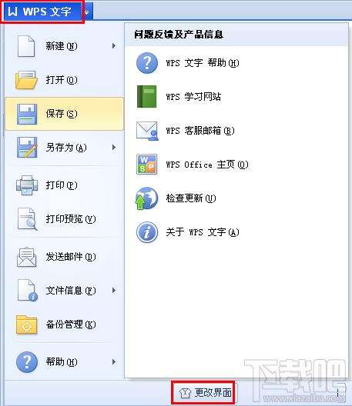Viewport: 352px width, 406px height.
Task: Click the info icon for 关于 WPS 文字
Action: tap(147, 232)
